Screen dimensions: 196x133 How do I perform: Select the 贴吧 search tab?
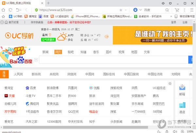coord(71,52)
